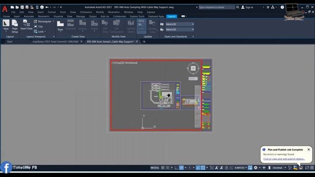Click the Edit Components tool
This screenshot has width=315, height=177.
[x=117, y=26]
